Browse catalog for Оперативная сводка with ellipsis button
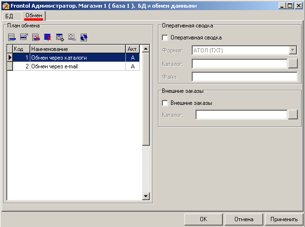Image resolution: width=305 pixels, height=227 pixels. (293, 64)
